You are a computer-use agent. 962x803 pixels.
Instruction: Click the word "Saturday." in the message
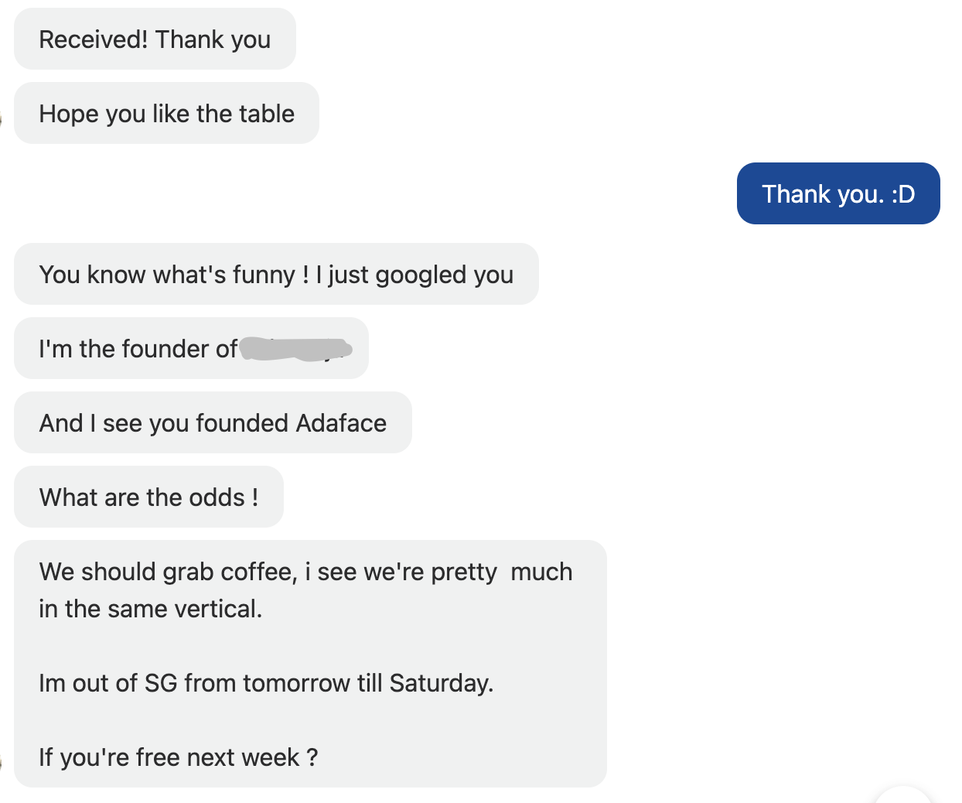click(441, 683)
